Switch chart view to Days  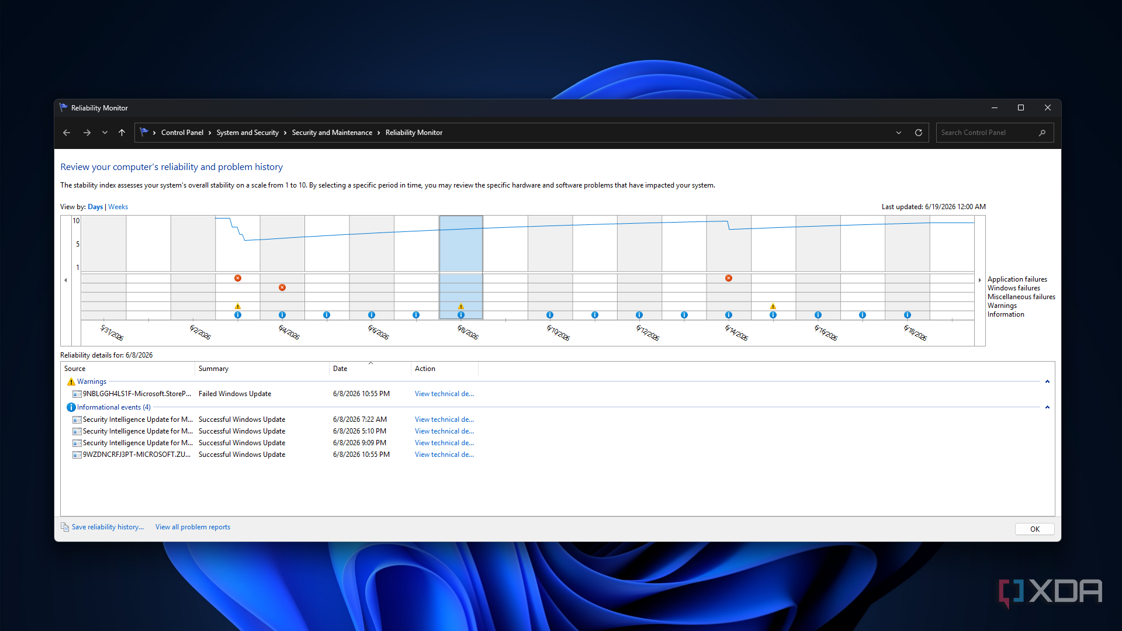95,207
